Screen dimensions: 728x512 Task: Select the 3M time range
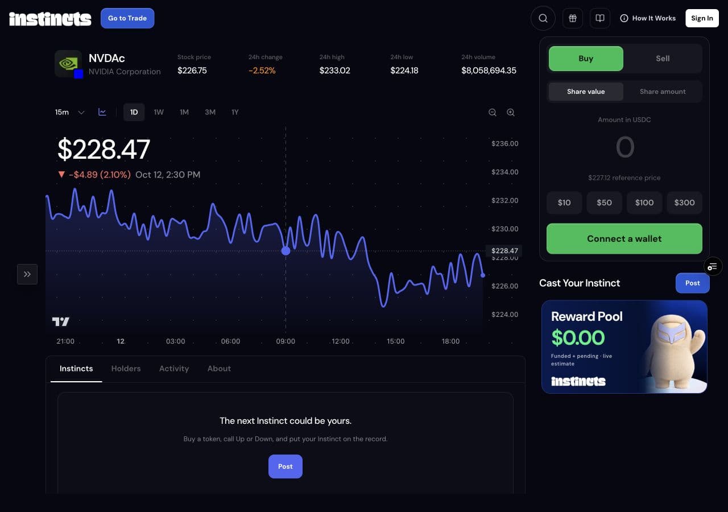coord(210,112)
